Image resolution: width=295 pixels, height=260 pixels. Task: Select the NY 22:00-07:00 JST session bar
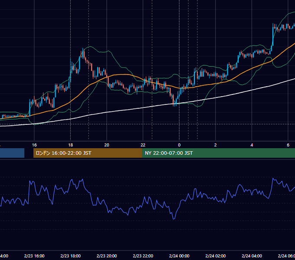point(218,153)
